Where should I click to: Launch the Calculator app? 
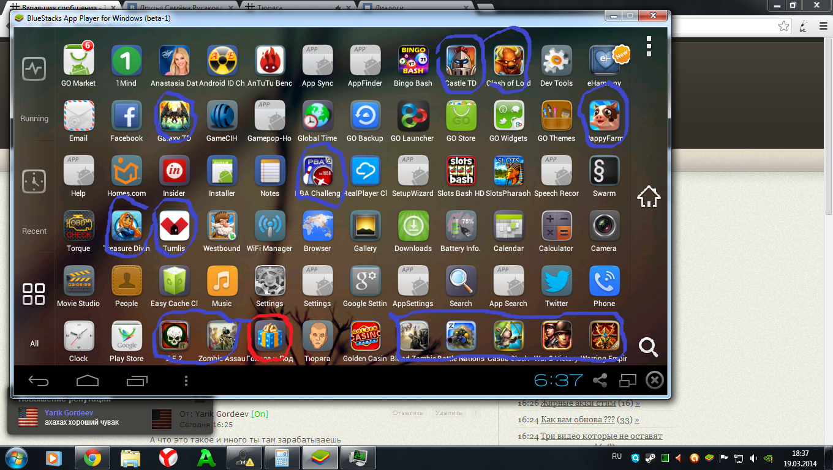[x=556, y=226]
